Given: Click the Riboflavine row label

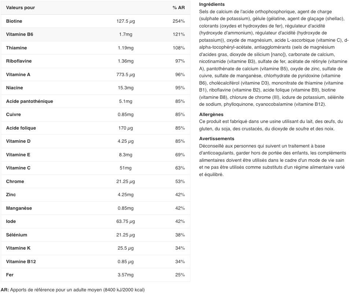Looking at the screenshot, I should click(x=19, y=61).
